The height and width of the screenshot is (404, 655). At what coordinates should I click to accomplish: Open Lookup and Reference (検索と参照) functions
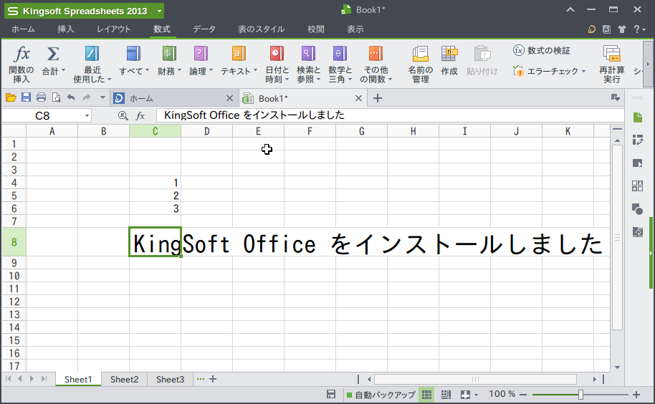pos(308,64)
